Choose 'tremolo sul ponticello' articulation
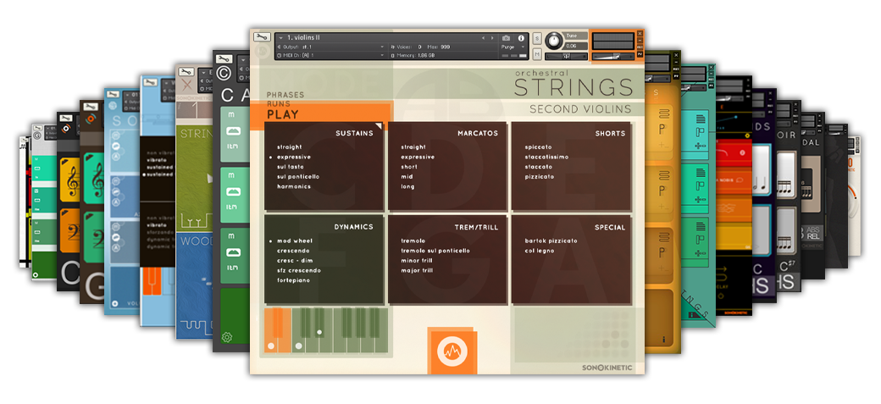Image resolution: width=881 pixels, height=404 pixels. [435, 251]
